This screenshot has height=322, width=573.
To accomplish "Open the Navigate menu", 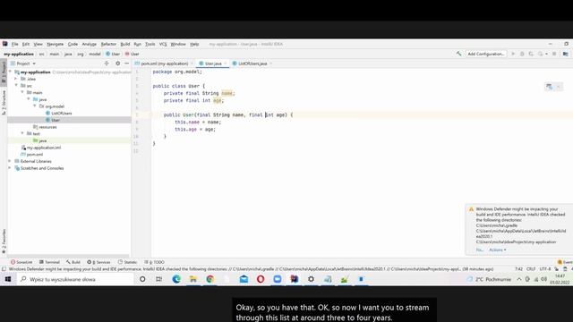I will [56, 44].
